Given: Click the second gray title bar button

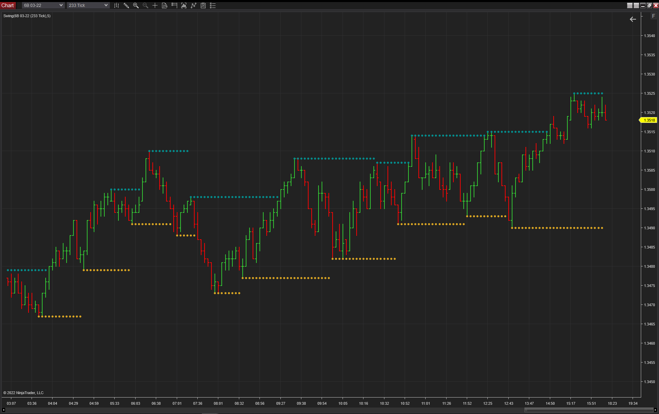Looking at the screenshot, I should point(636,5).
